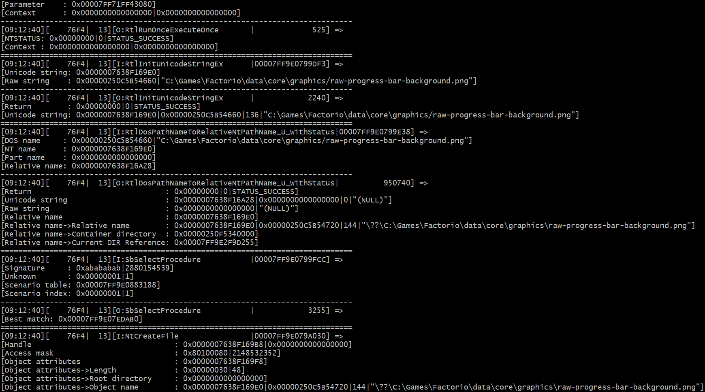This screenshot has width=705, height=392.
Task: Select the Part name zero address line
Action: (x=79, y=158)
